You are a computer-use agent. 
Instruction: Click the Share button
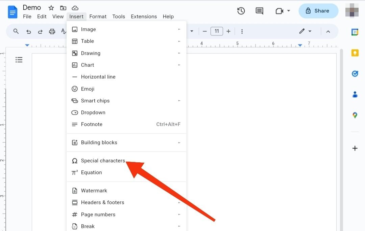pos(318,11)
